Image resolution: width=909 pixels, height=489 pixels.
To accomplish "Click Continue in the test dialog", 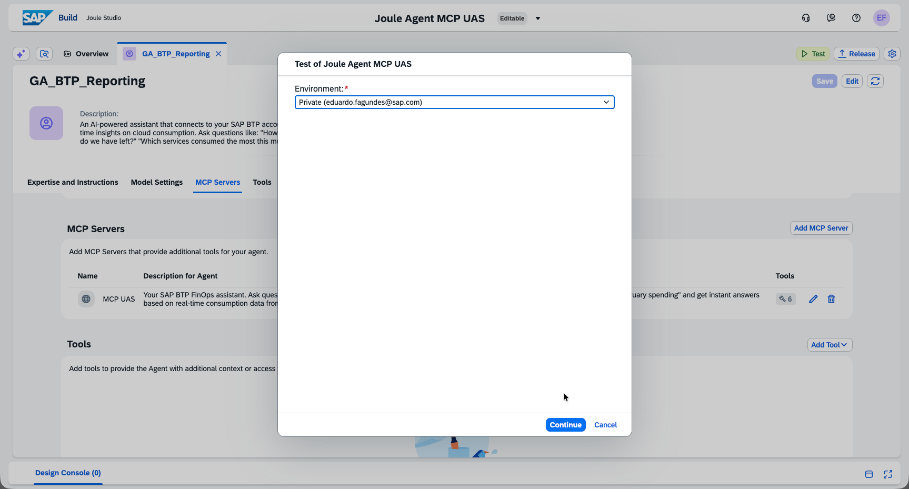I will pos(566,425).
